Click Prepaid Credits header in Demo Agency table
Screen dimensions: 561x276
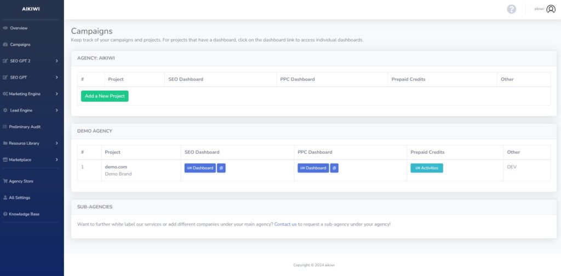pyautogui.click(x=427, y=152)
